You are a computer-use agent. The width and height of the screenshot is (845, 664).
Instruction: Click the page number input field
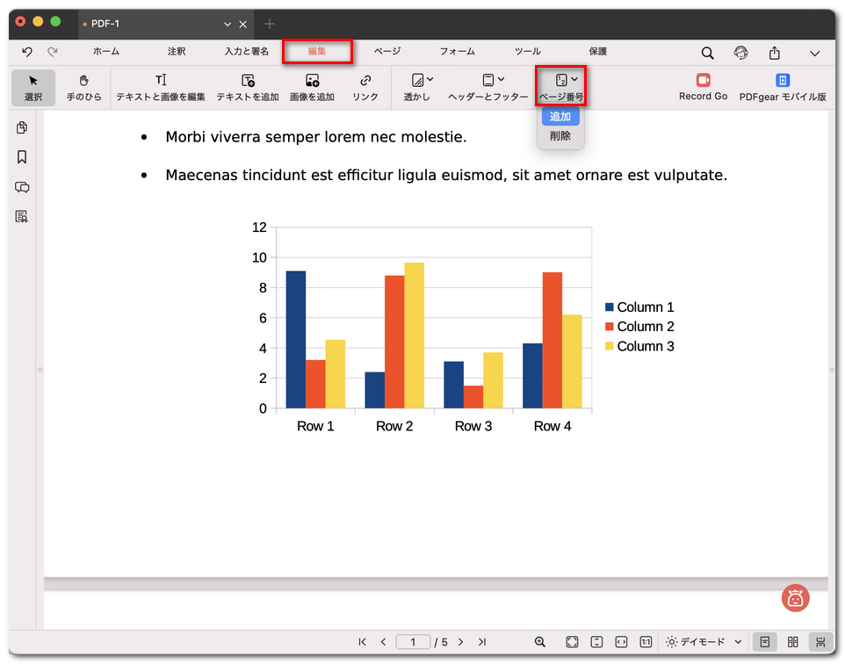tap(413, 642)
